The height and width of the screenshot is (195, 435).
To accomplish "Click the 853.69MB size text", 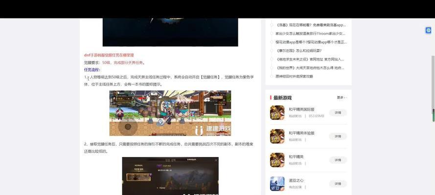I will (x=316, y=116).
